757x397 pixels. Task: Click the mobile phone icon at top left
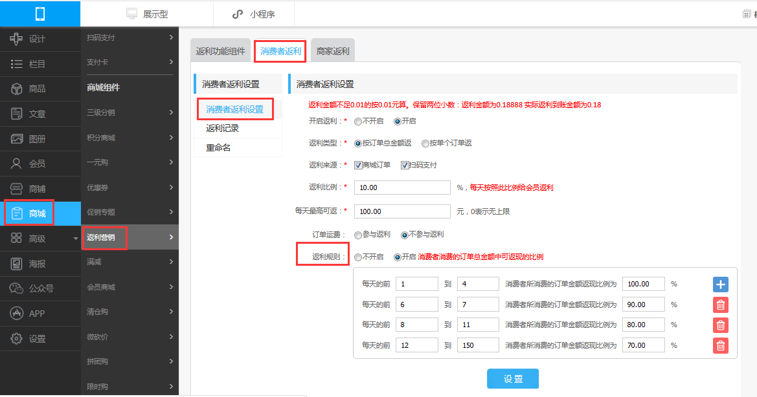40,14
